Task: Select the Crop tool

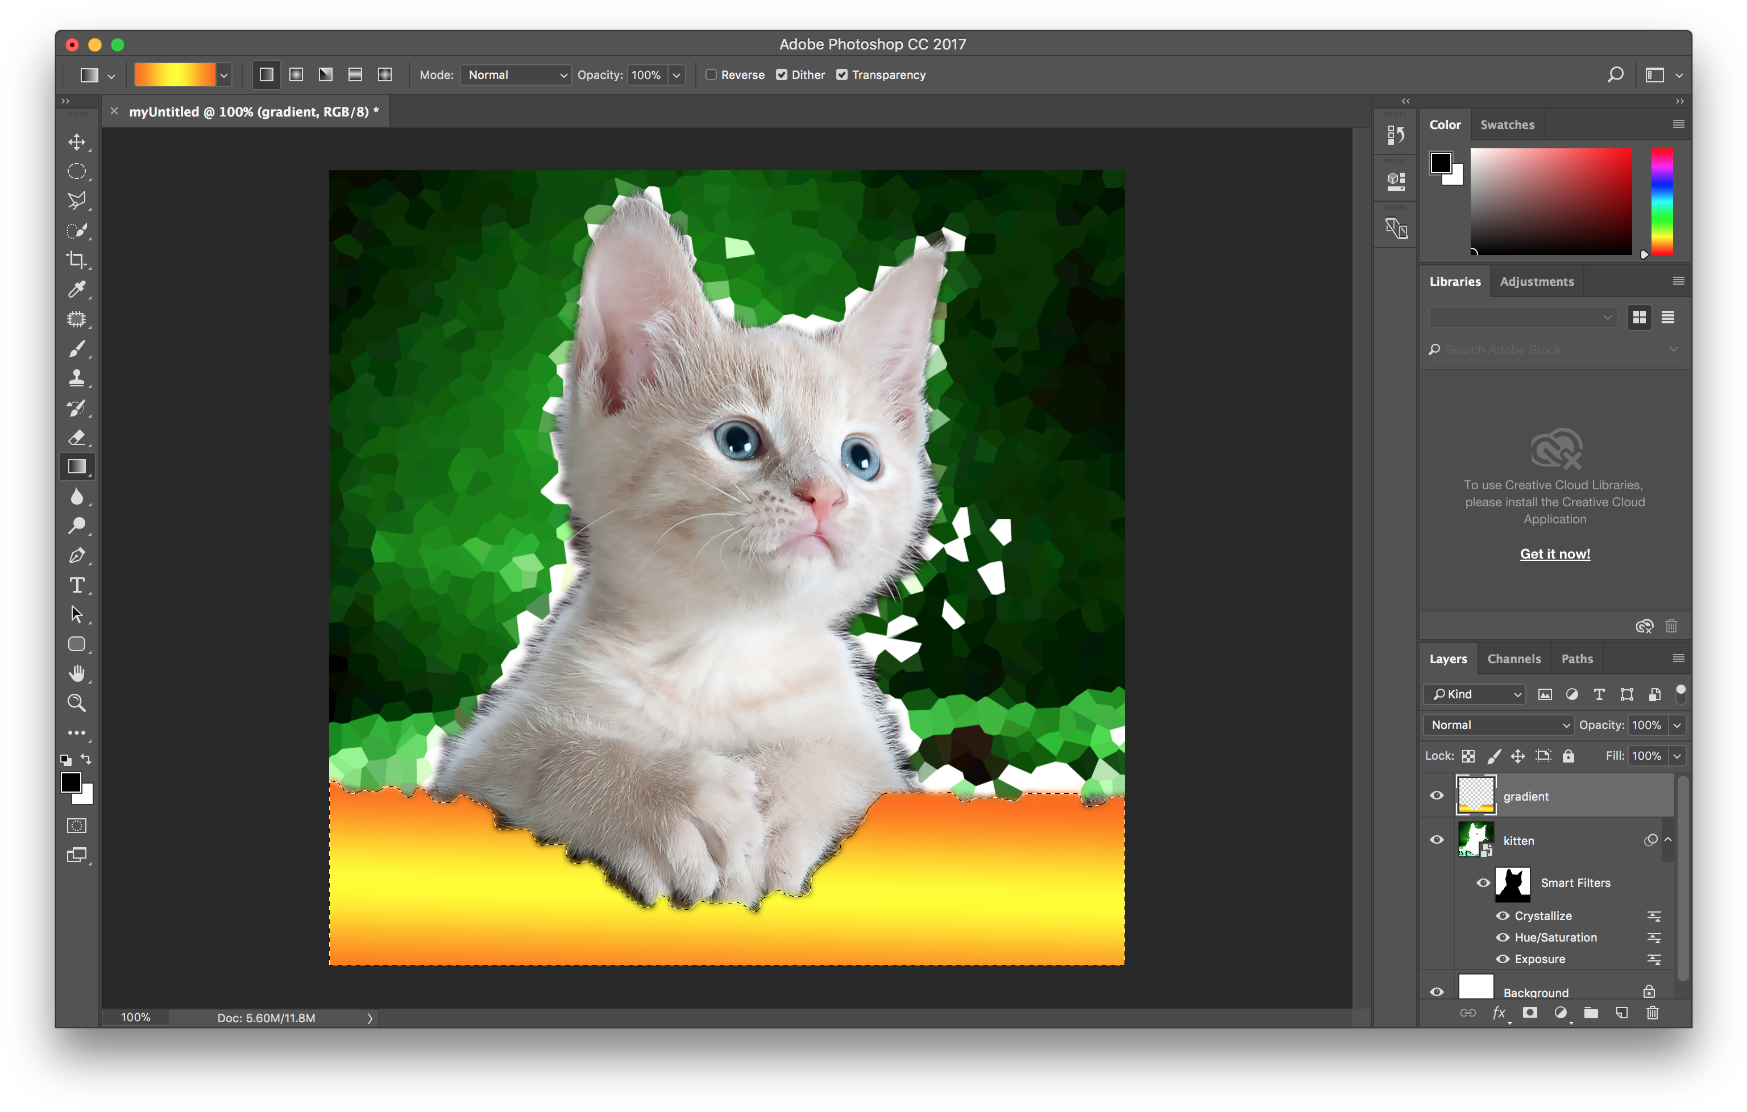Action: (77, 260)
